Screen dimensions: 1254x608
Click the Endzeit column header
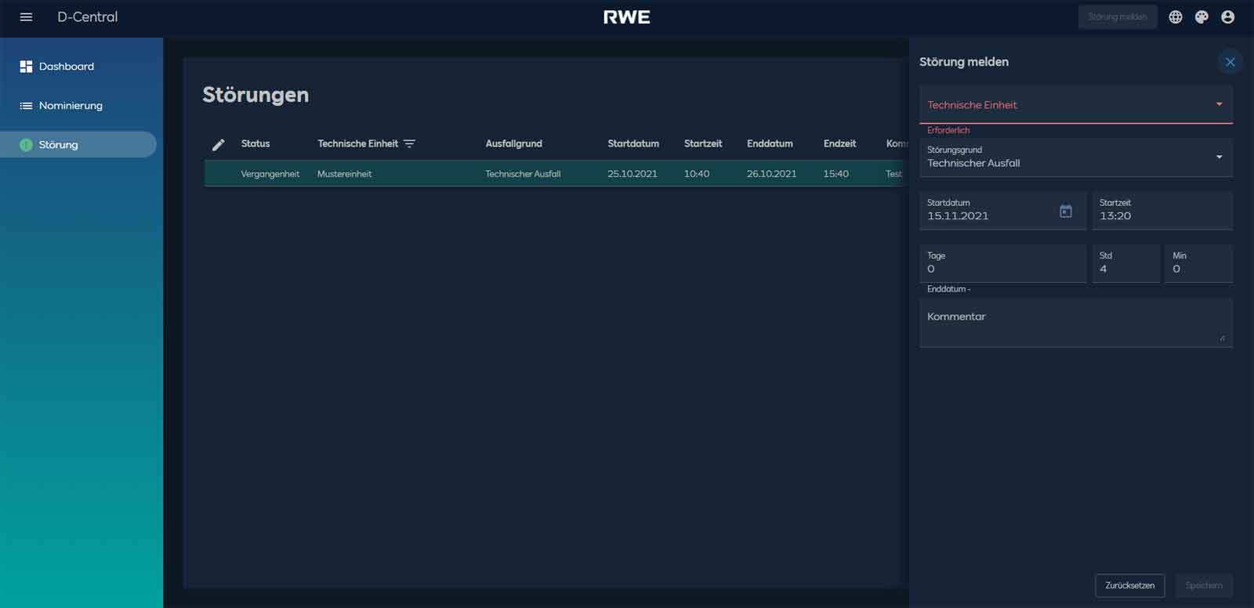click(839, 144)
